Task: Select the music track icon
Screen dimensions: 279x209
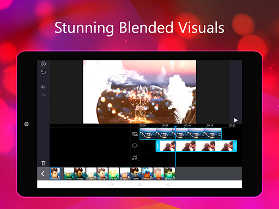Action: (x=135, y=158)
